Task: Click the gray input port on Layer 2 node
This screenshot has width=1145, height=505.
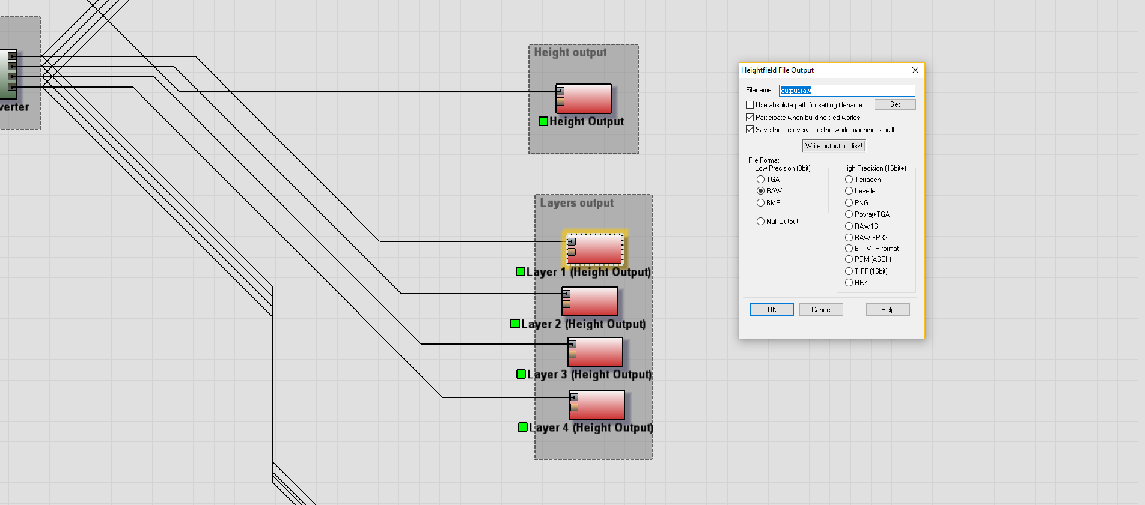Action: [566, 294]
